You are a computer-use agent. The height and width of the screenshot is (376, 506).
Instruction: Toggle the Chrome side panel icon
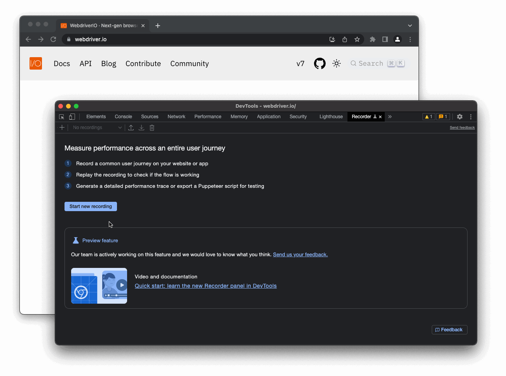pos(385,39)
